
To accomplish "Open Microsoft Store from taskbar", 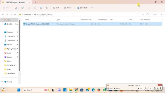I will point(82,90).
